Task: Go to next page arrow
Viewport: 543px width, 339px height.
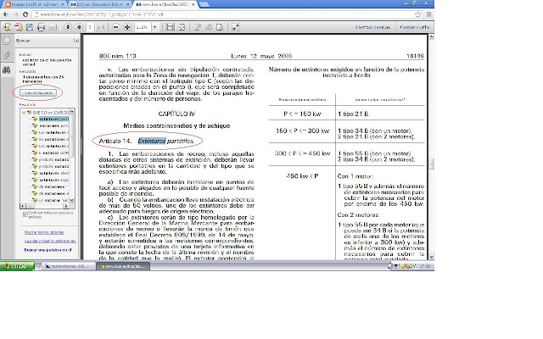Action: [79, 27]
